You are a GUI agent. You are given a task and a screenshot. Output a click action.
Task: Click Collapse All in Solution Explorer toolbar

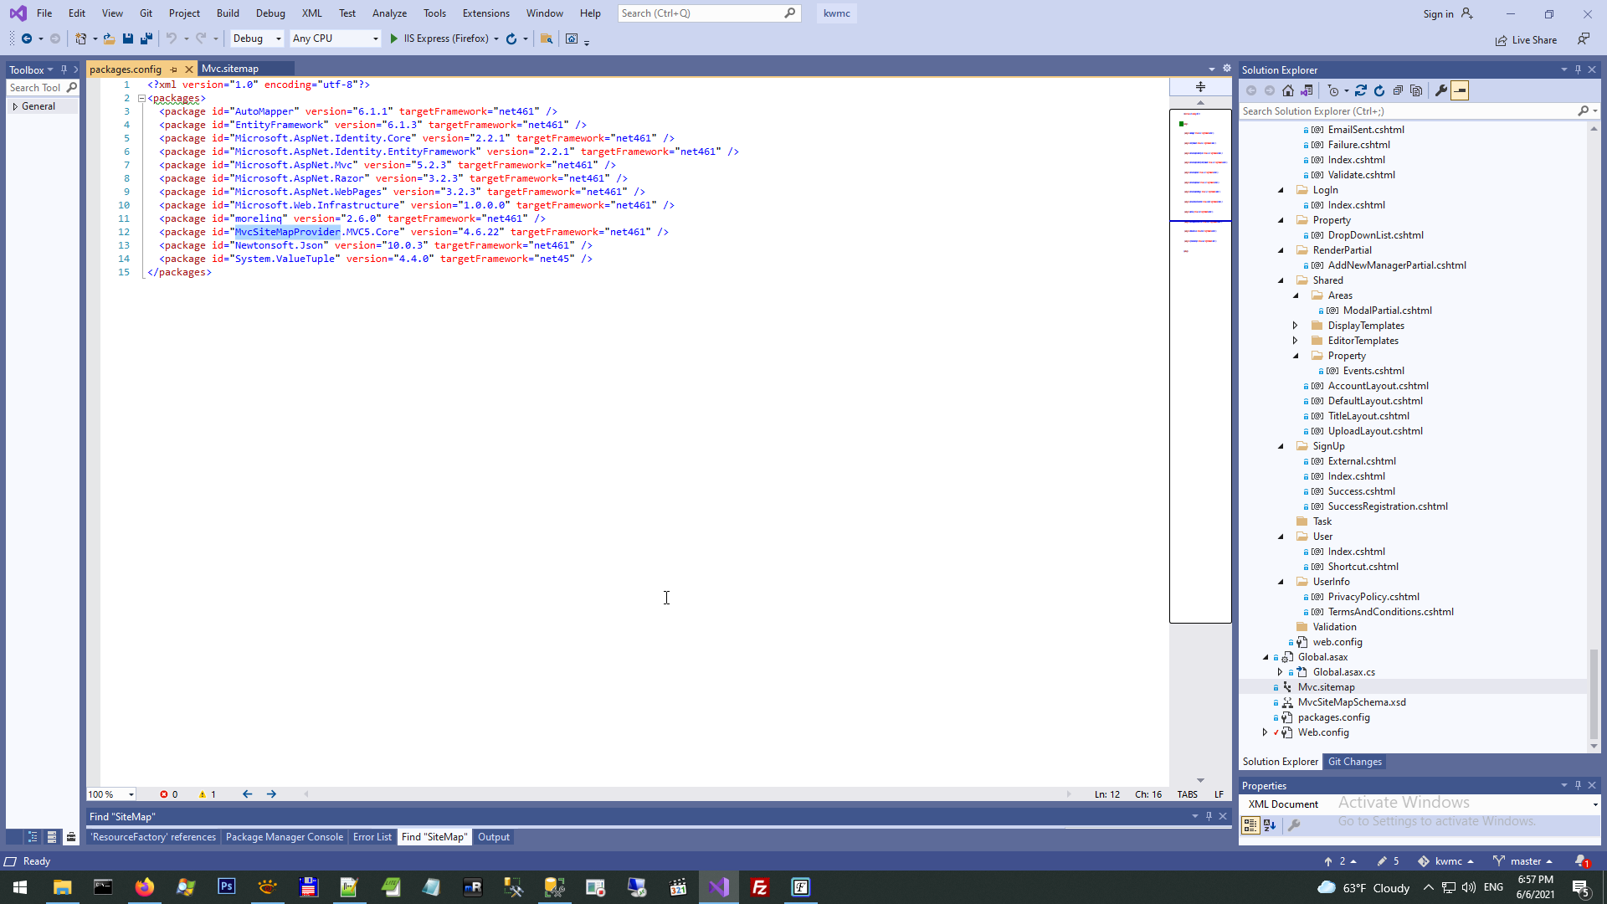(x=1398, y=90)
